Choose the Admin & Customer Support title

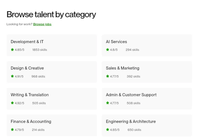[x=131, y=95]
